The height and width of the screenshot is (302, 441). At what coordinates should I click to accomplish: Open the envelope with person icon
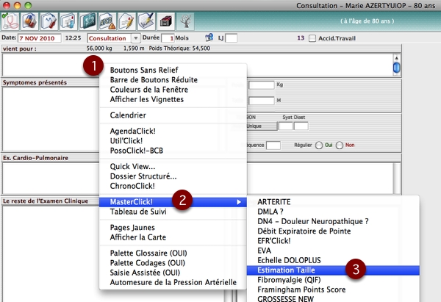click(x=68, y=21)
